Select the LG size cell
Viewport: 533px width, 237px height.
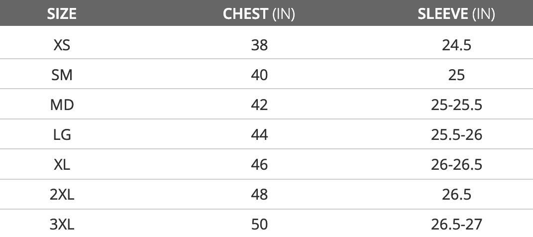(62, 134)
